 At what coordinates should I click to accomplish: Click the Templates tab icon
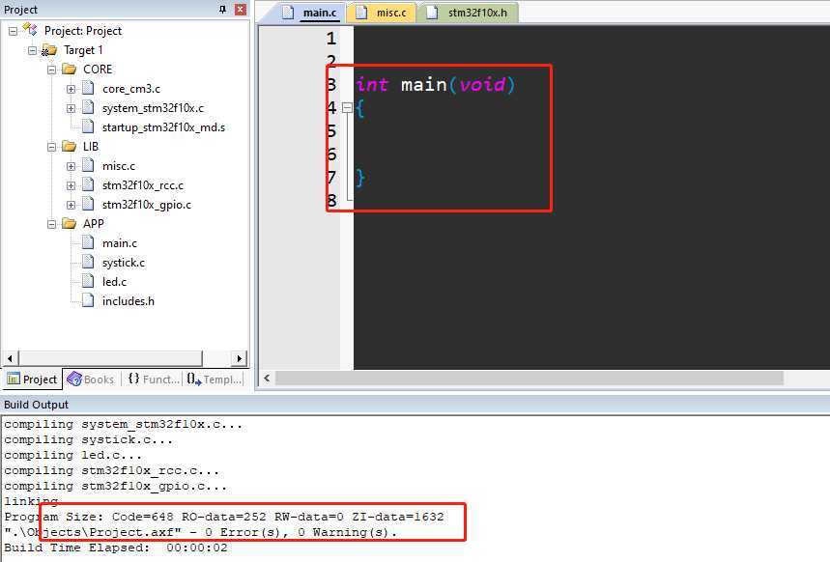pyautogui.click(x=194, y=379)
